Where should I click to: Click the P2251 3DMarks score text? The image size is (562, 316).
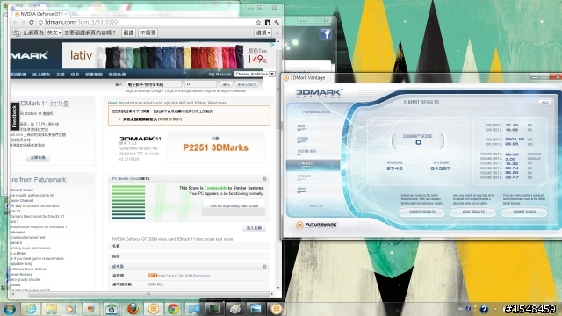tap(215, 147)
